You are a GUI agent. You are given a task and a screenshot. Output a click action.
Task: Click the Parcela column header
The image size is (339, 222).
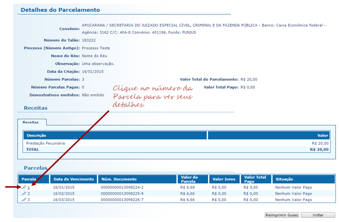click(34, 179)
